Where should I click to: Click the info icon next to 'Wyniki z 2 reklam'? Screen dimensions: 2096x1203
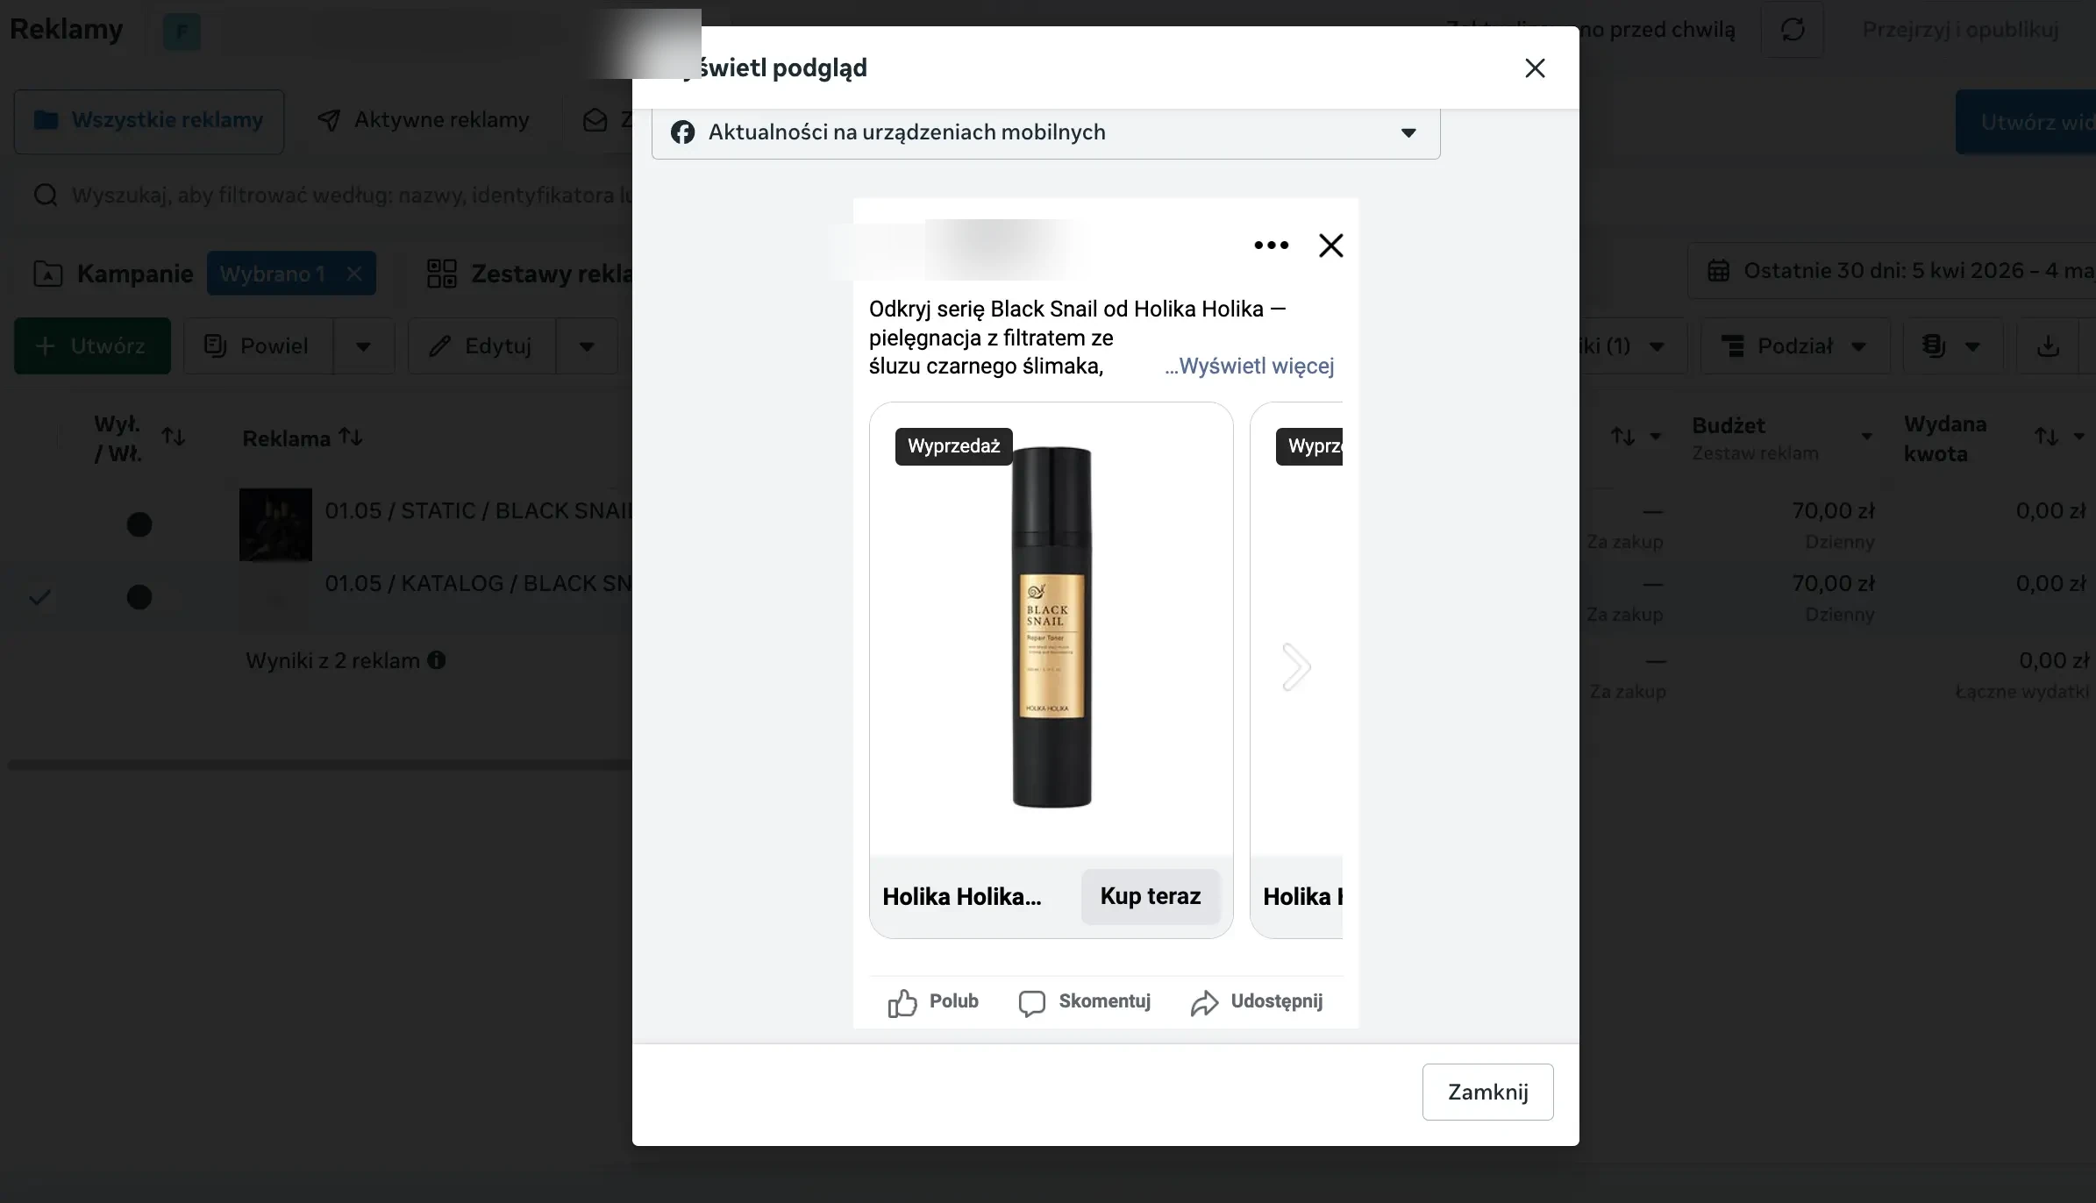coord(437,660)
